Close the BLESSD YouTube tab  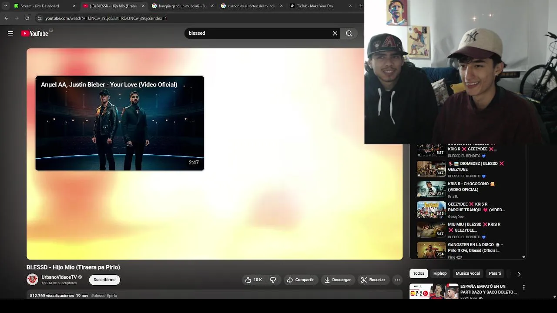point(143,6)
